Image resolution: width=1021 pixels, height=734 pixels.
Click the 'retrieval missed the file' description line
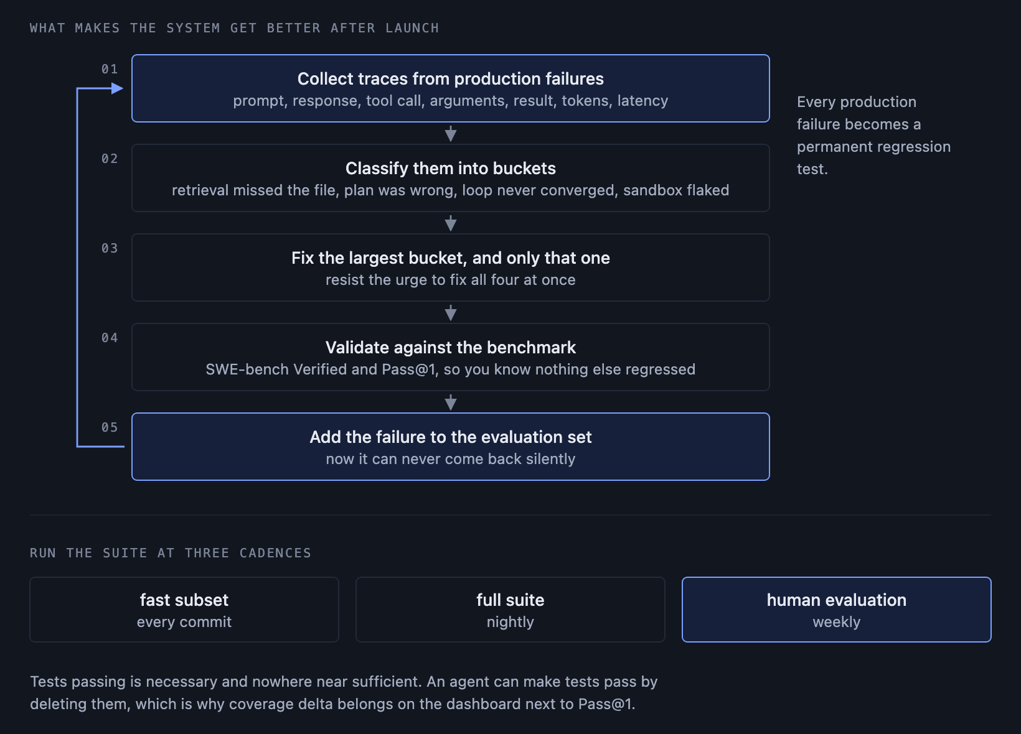click(451, 190)
